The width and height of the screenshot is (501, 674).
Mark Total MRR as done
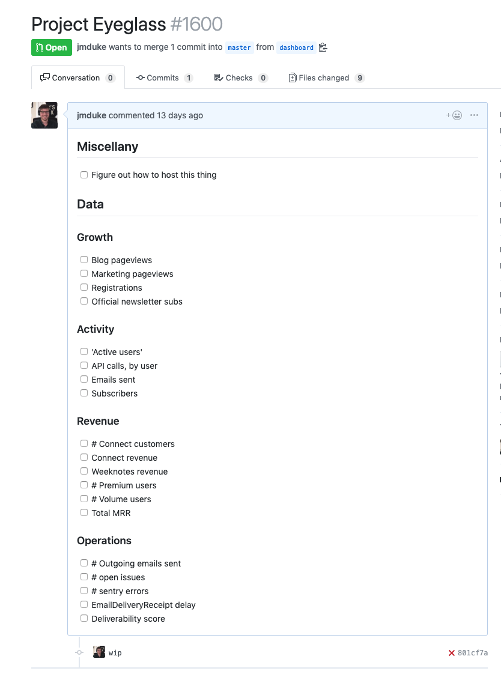[x=84, y=513]
